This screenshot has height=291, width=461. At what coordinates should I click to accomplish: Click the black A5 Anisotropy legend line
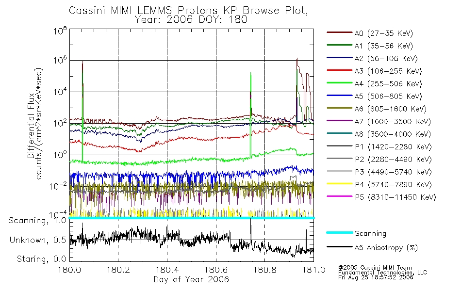tap(340, 246)
